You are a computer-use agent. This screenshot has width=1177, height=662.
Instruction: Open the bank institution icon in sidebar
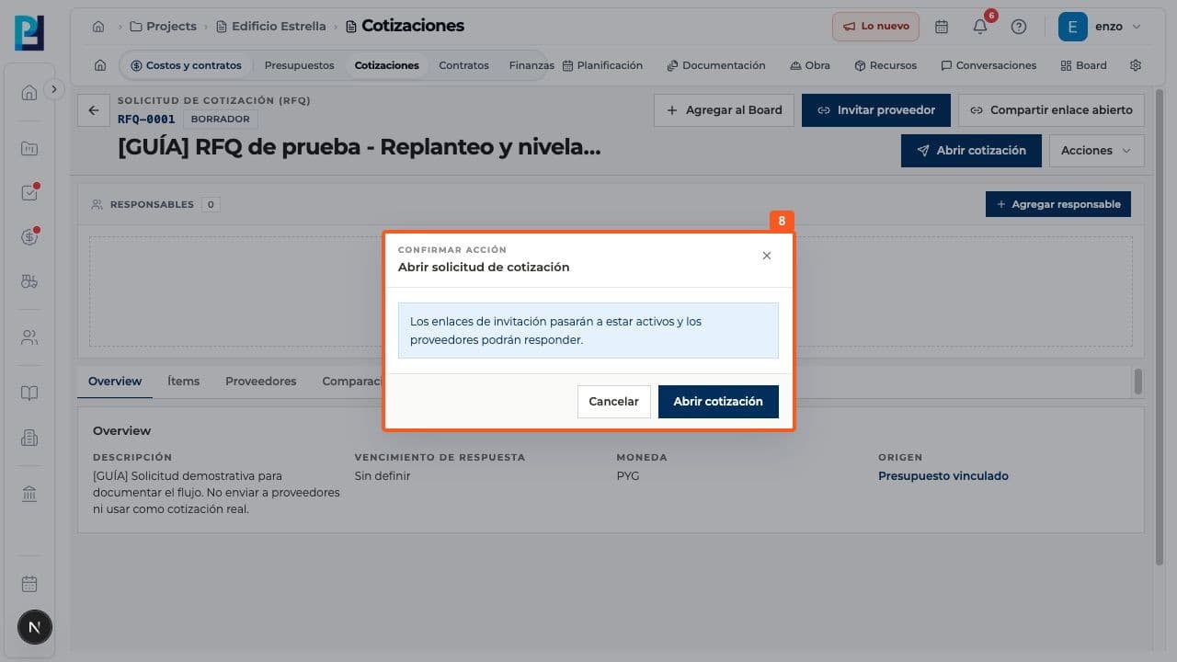click(x=29, y=495)
